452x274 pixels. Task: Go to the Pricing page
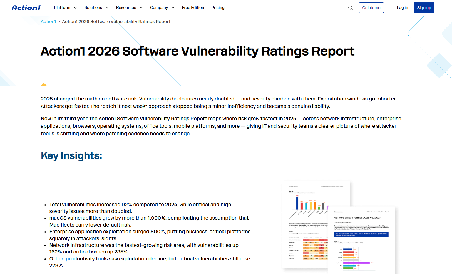[218, 8]
